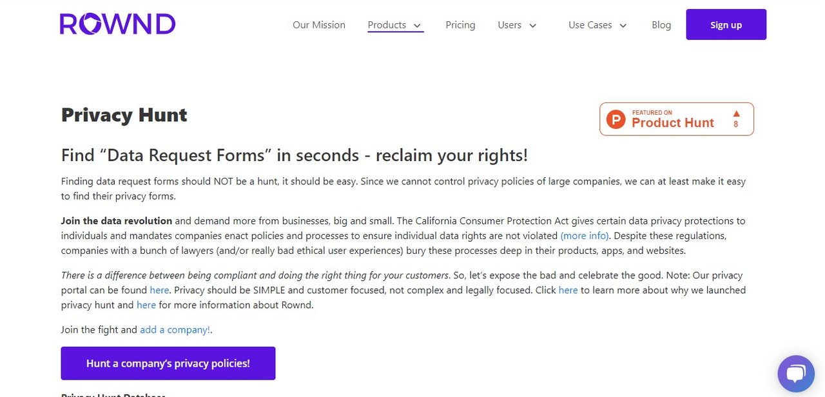
Task: Expand the Products dropdown chevron
Action: pos(417,26)
